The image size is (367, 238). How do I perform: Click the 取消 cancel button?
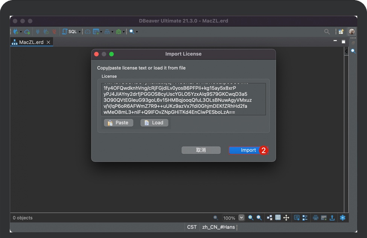pos(201,150)
